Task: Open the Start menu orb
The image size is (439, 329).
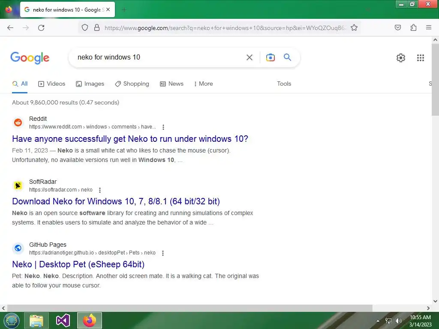Action: click(x=12, y=320)
